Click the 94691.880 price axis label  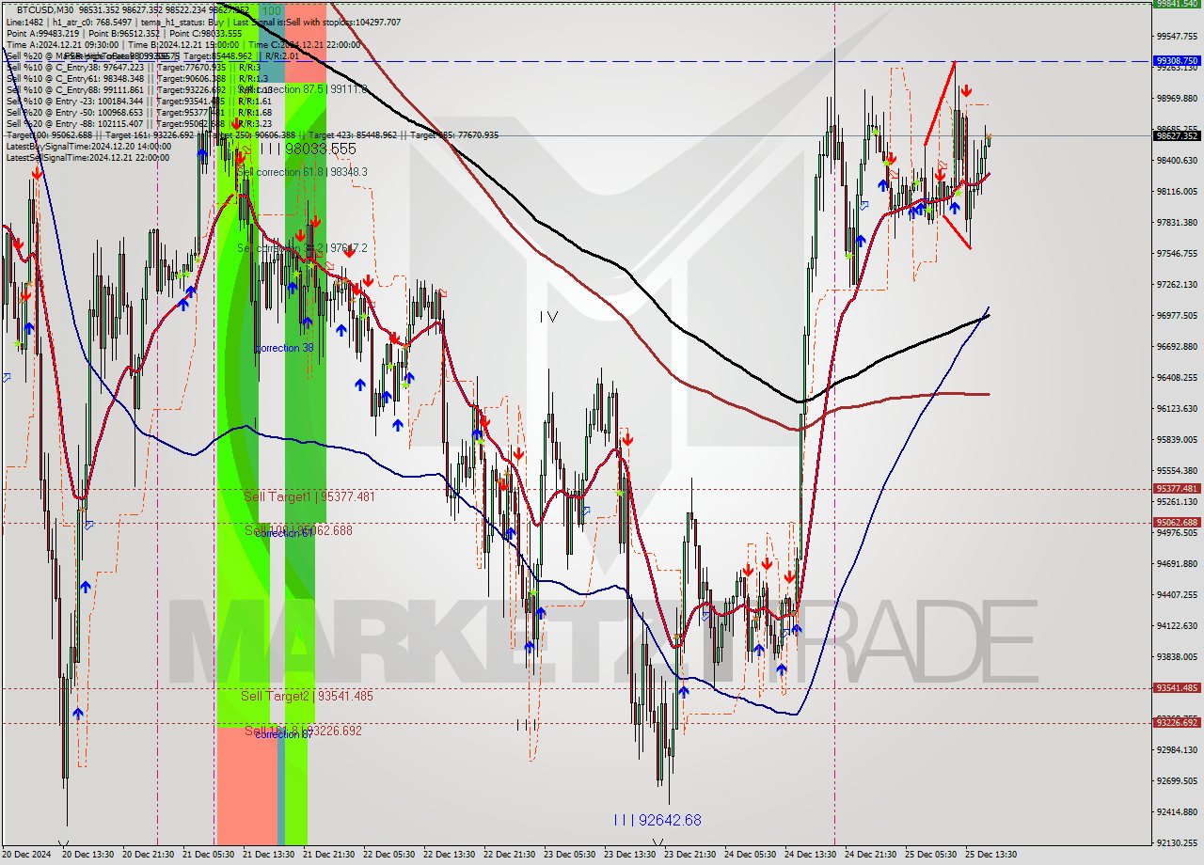1177,563
